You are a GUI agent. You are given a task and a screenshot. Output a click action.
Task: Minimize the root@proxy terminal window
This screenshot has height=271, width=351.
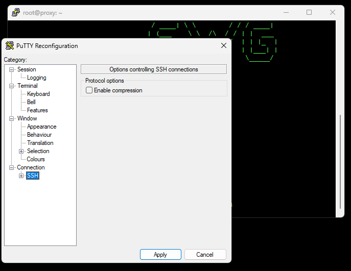coord(286,13)
